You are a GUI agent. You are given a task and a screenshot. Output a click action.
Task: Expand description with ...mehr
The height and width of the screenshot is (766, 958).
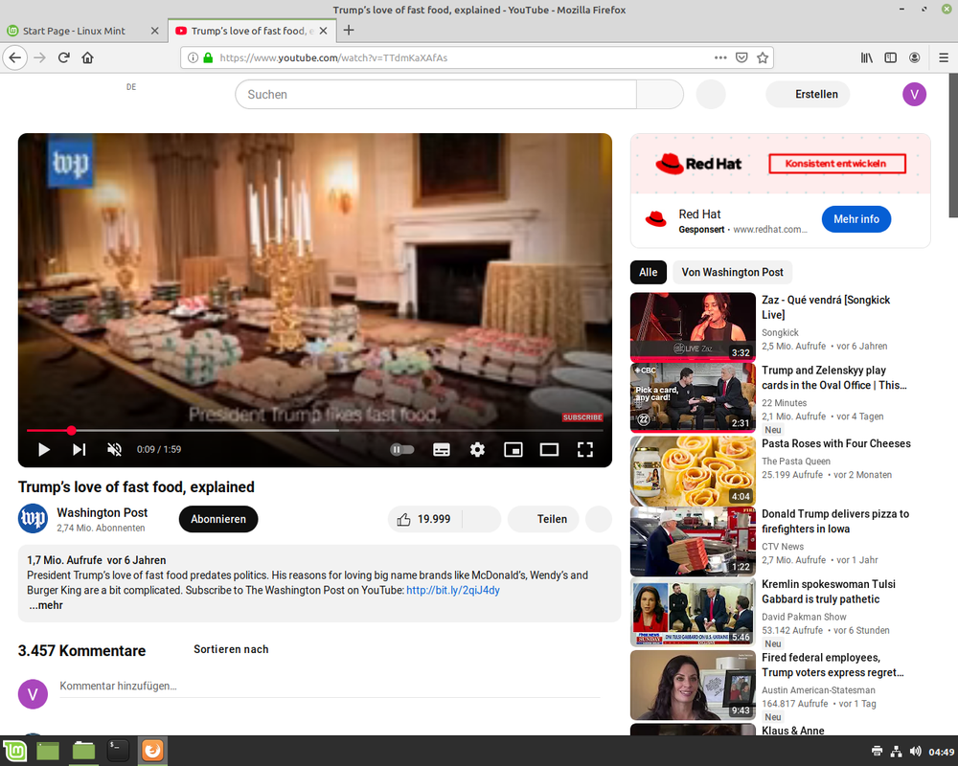point(46,605)
